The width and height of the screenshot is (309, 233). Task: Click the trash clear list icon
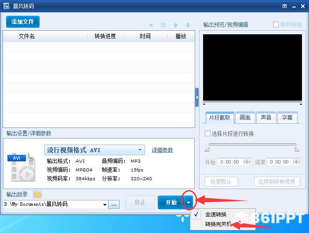coord(163,25)
